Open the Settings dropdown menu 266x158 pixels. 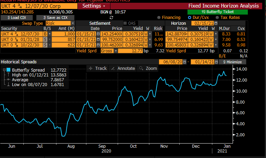[94, 6]
